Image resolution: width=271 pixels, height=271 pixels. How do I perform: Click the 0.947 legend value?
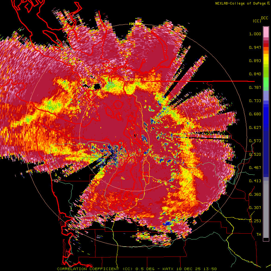point(255,47)
